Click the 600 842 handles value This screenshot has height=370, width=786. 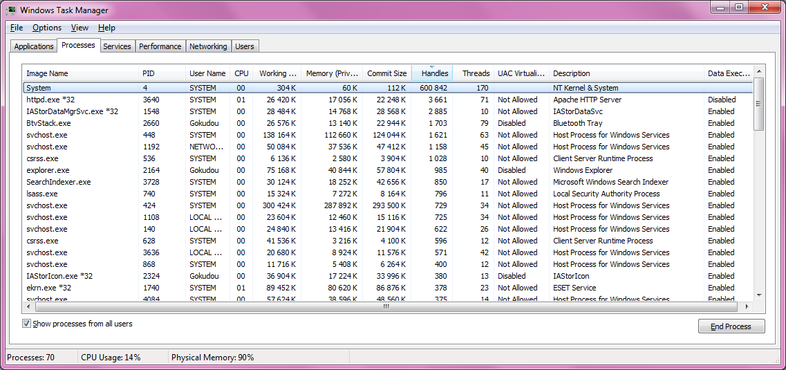point(433,88)
